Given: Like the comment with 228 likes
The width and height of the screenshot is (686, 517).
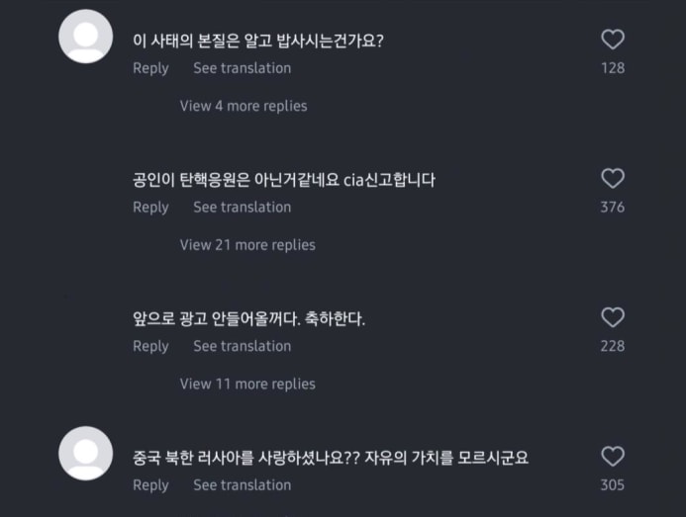Looking at the screenshot, I should click(x=613, y=317).
